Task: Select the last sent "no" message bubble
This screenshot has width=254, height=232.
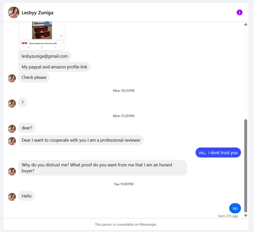Action: click(x=235, y=208)
